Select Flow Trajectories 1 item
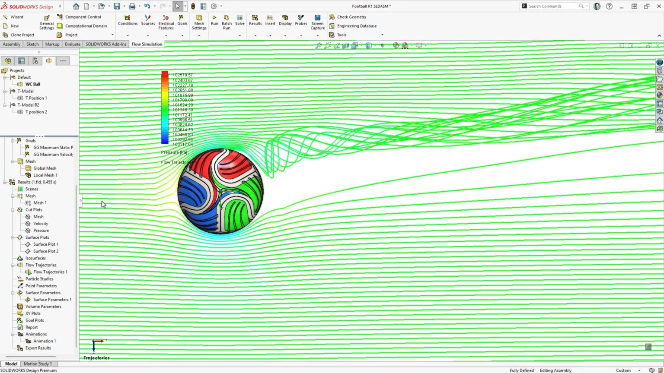The height and width of the screenshot is (373, 664). click(x=47, y=272)
